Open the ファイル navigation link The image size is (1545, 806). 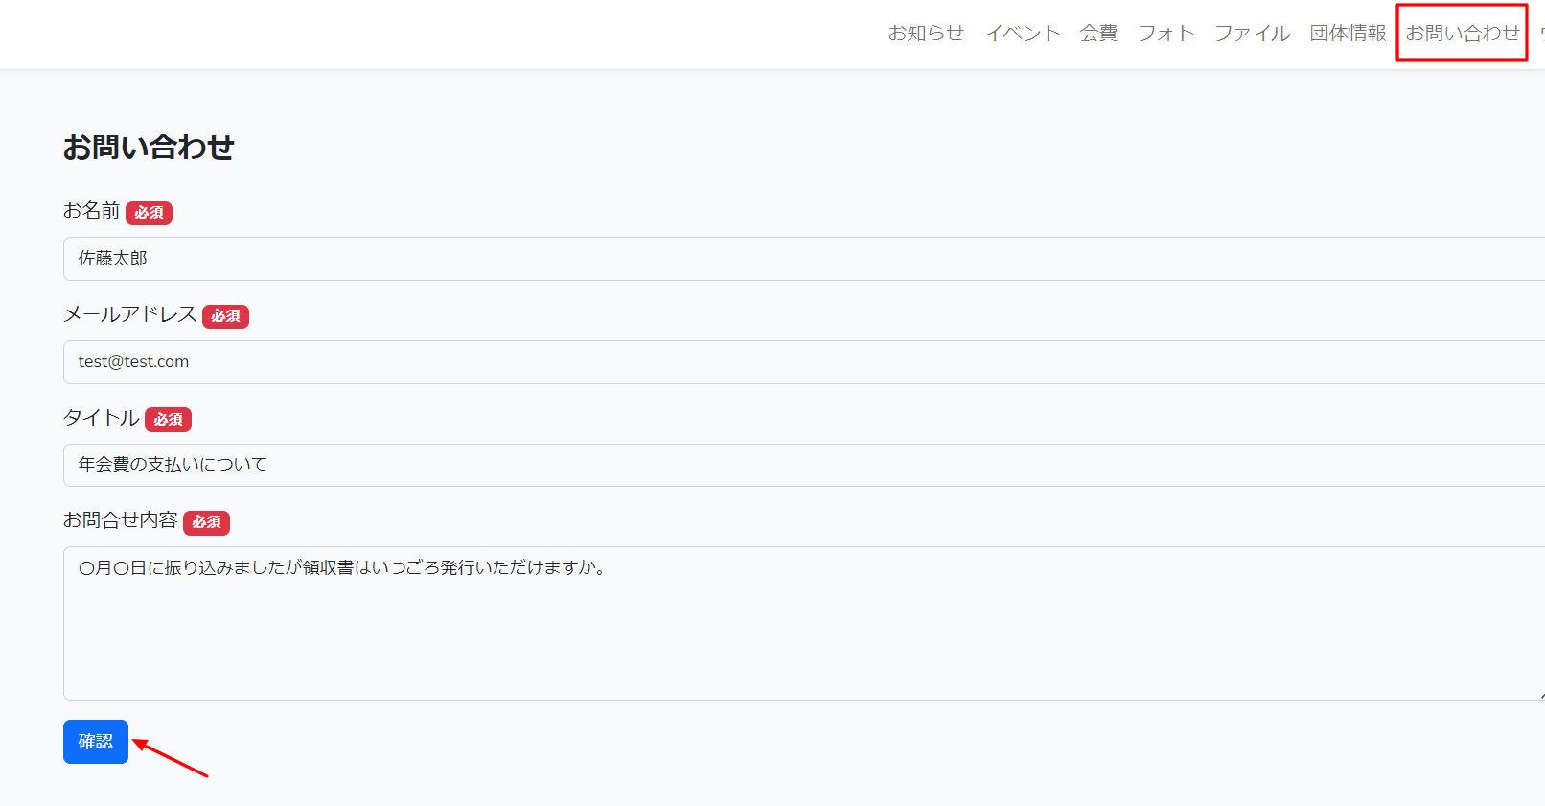tap(1252, 34)
